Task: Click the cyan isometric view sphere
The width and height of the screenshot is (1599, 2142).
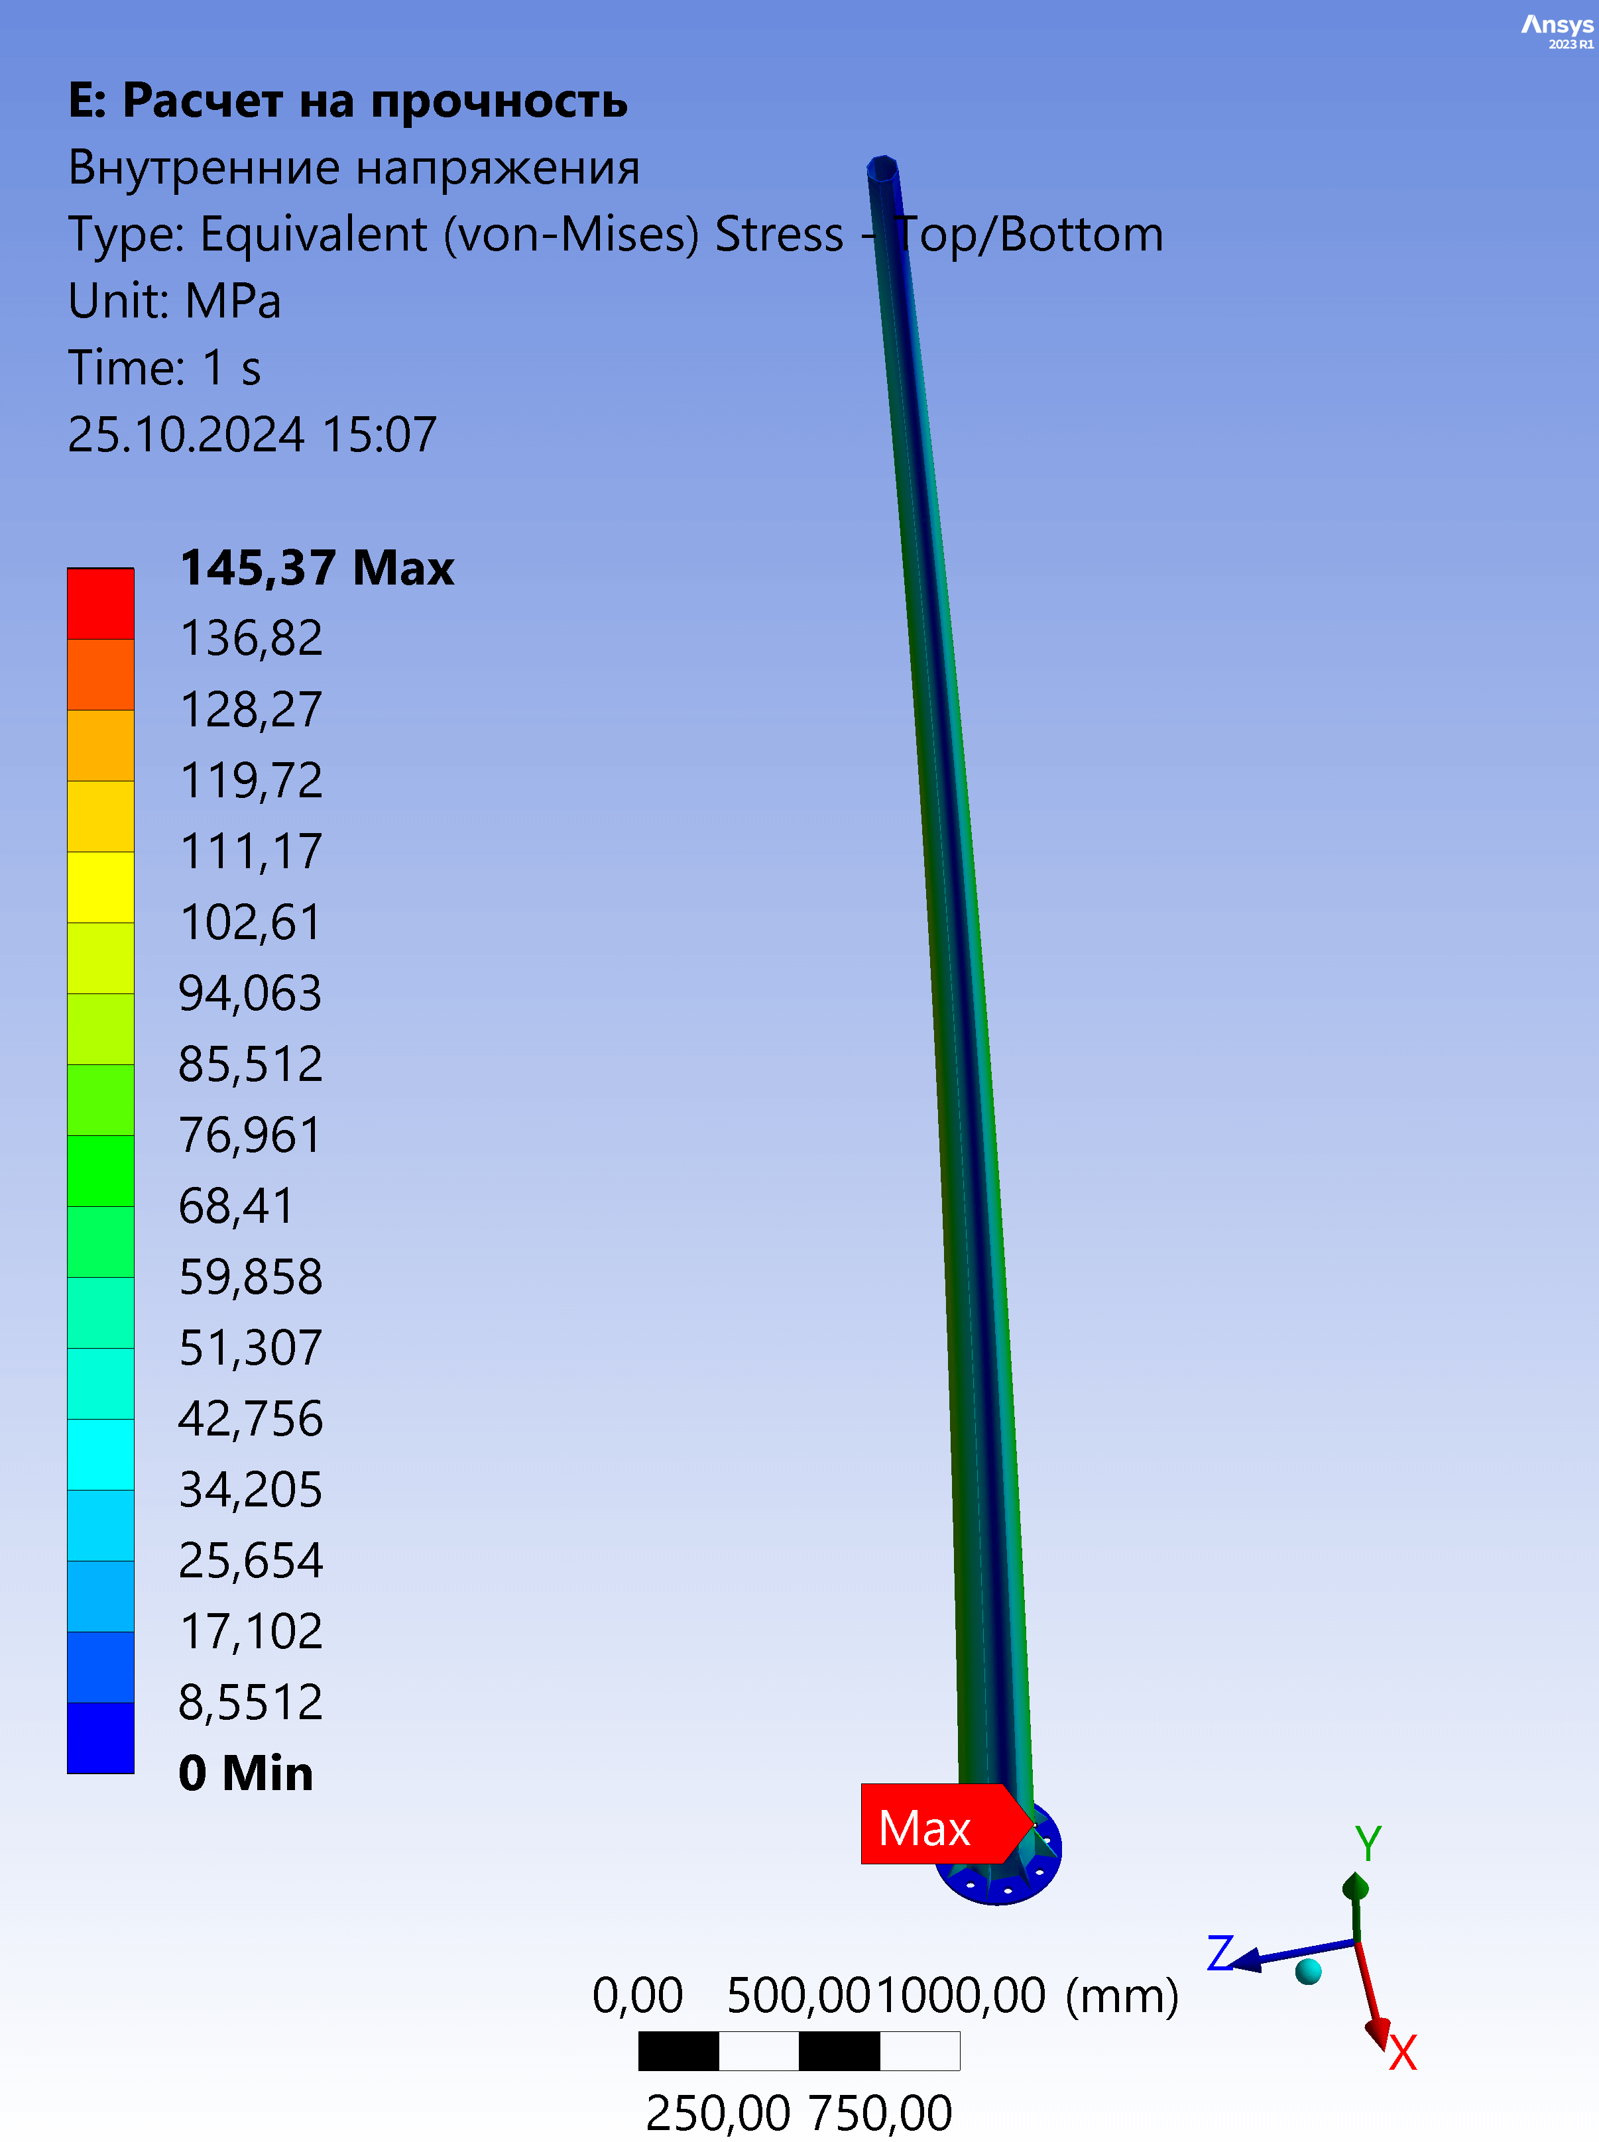Action: coord(1308,1971)
